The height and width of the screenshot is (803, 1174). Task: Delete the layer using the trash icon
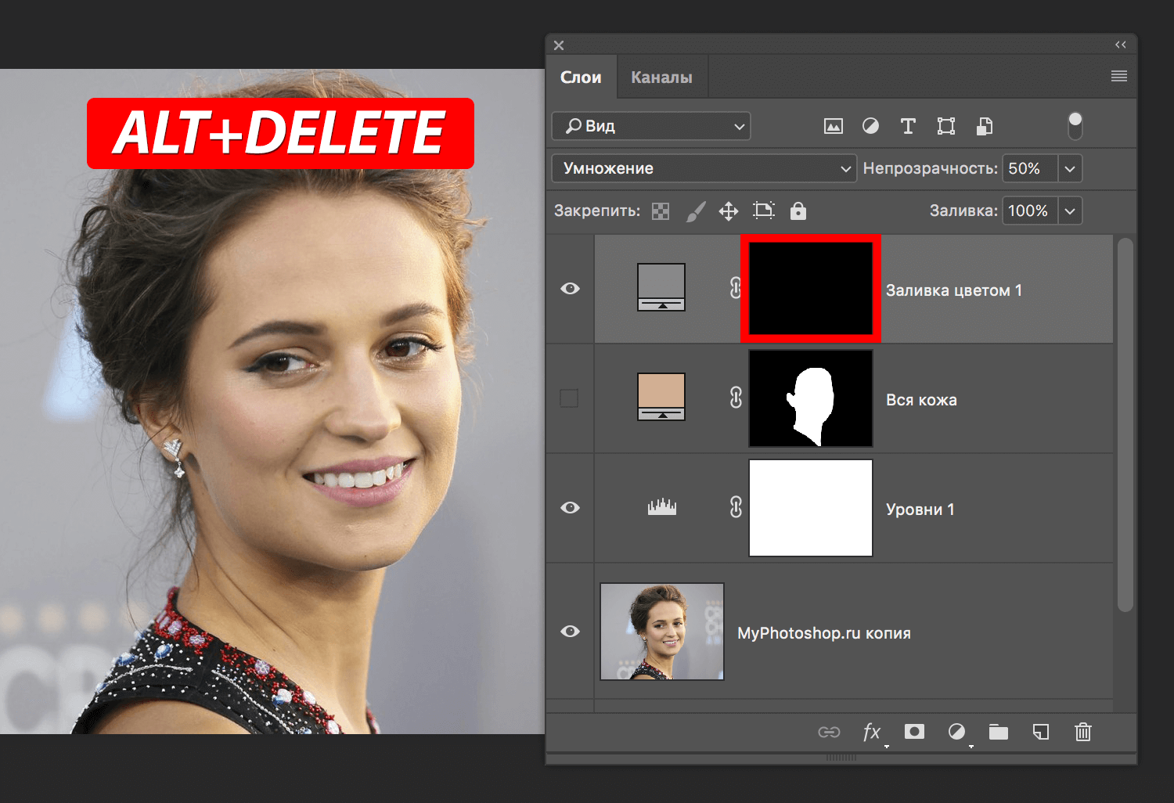1083,733
